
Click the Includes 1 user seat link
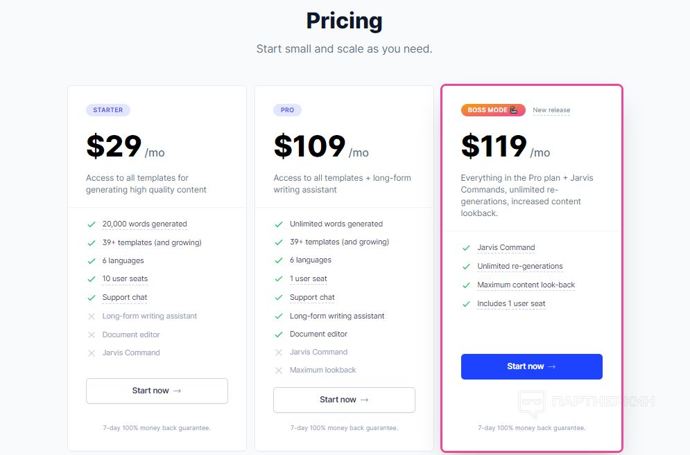pos(511,303)
